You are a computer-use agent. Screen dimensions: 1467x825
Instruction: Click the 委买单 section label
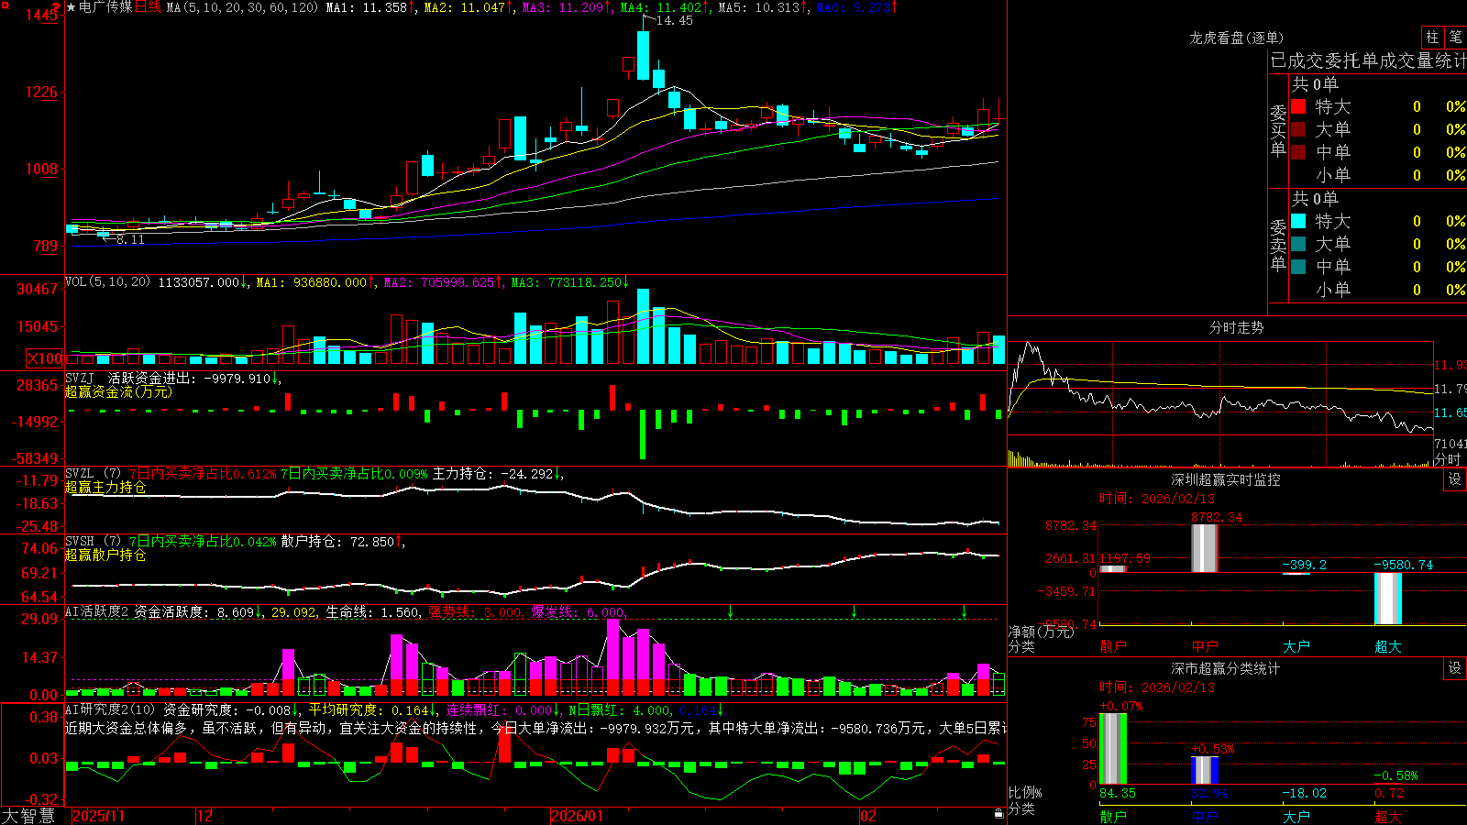pyautogui.click(x=1278, y=130)
